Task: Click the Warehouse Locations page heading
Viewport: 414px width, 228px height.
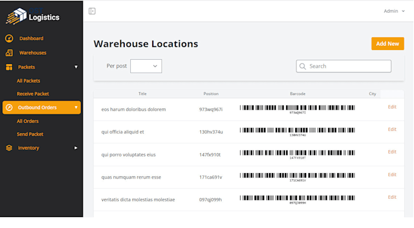Action: [146, 44]
